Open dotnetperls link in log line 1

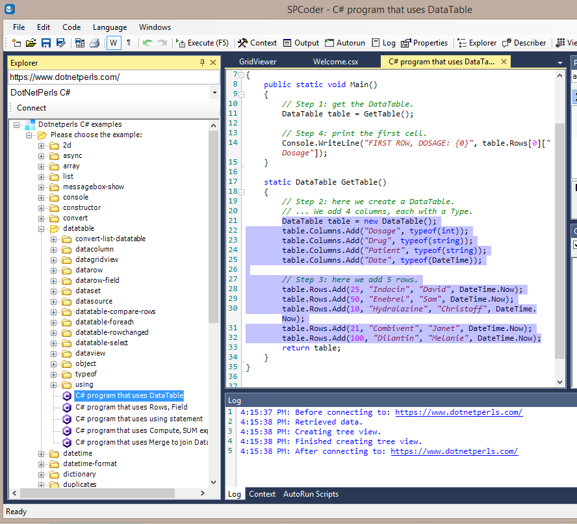point(459,412)
